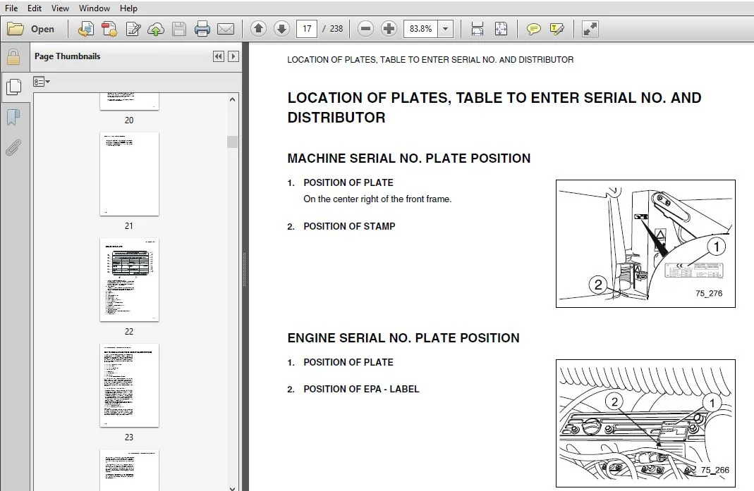
Task: Click the Open folder button
Action: (31, 29)
